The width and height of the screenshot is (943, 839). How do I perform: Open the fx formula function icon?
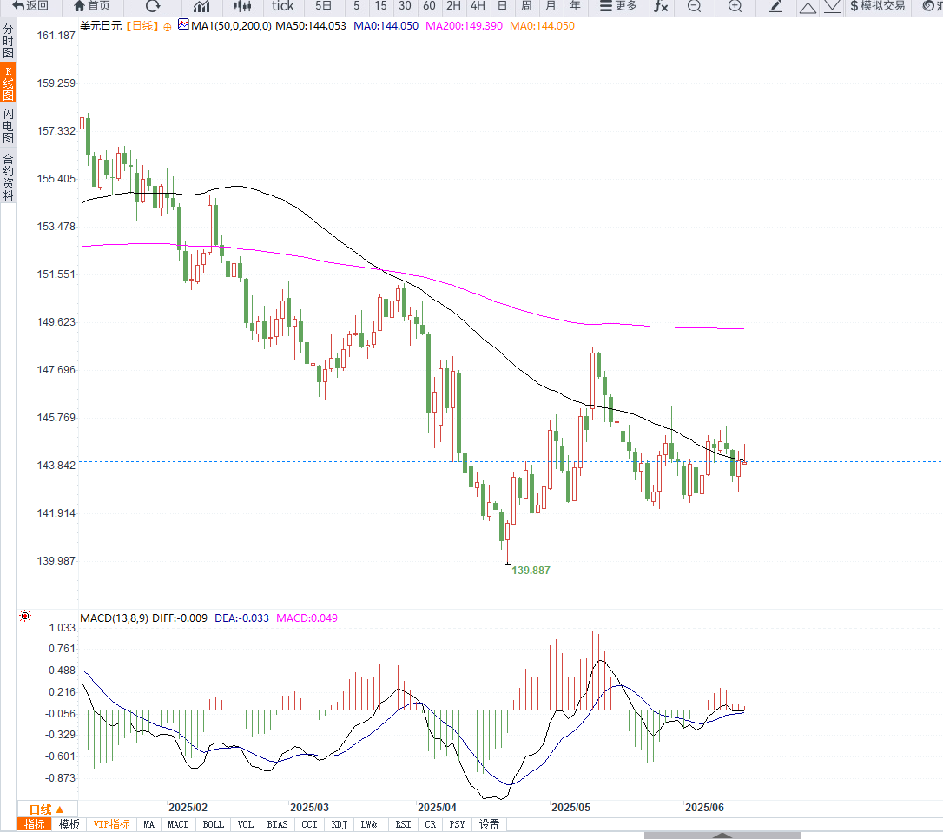click(x=661, y=7)
